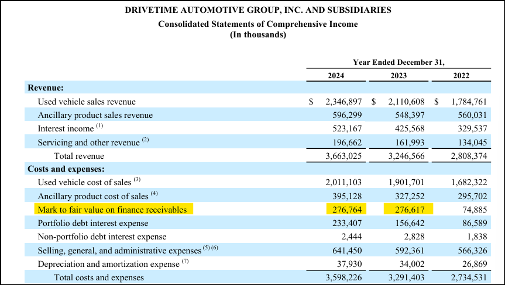Select the value 641,450
The width and height of the screenshot is (505, 285).
pos(347,251)
